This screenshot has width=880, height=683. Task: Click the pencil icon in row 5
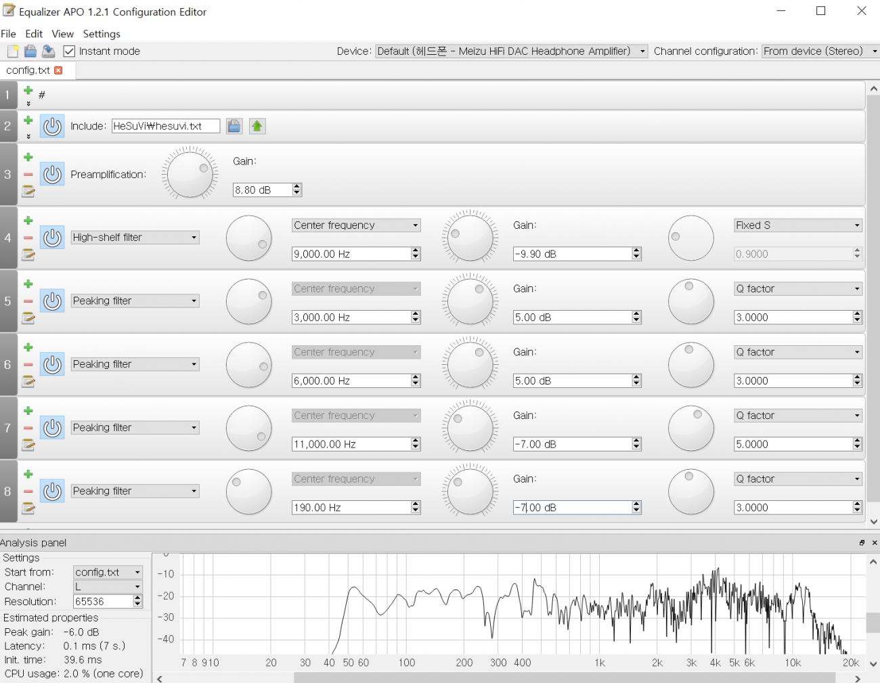pos(28,318)
